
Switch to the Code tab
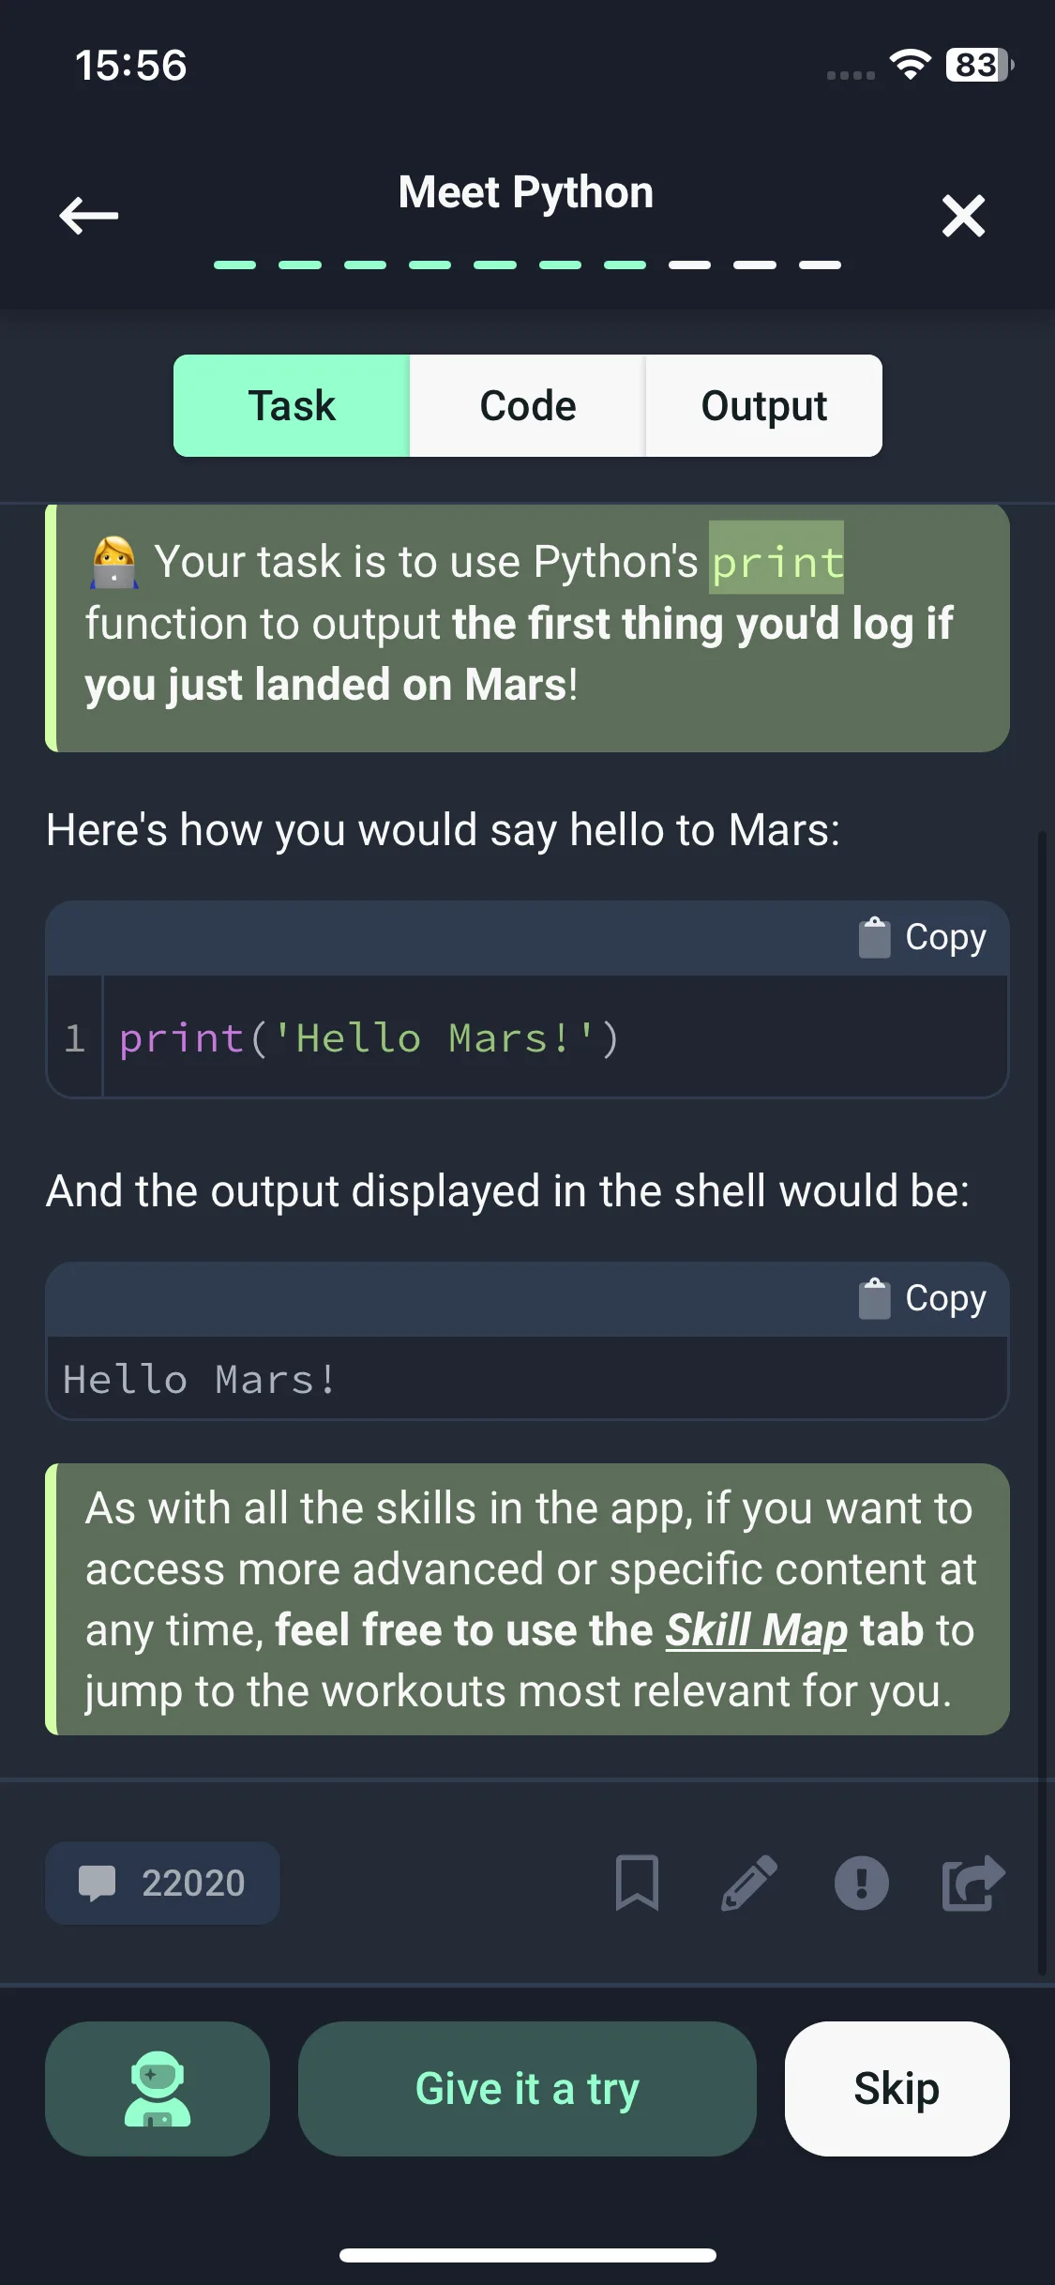click(528, 406)
